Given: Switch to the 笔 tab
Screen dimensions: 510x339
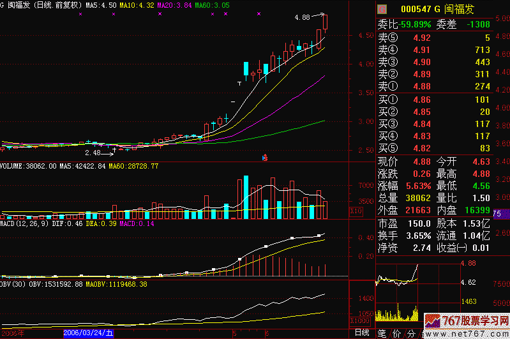Looking at the screenshot, I should pyautogui.click(x=382, y=333).
